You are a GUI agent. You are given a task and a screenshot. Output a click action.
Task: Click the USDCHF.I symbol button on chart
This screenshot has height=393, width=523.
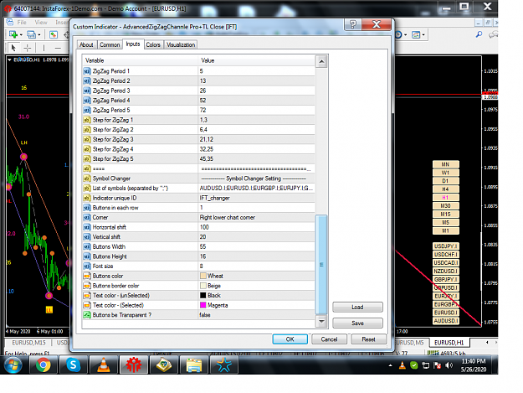coord(446,255)
